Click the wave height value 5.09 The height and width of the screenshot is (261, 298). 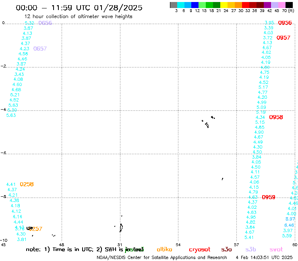pos(261,107)
